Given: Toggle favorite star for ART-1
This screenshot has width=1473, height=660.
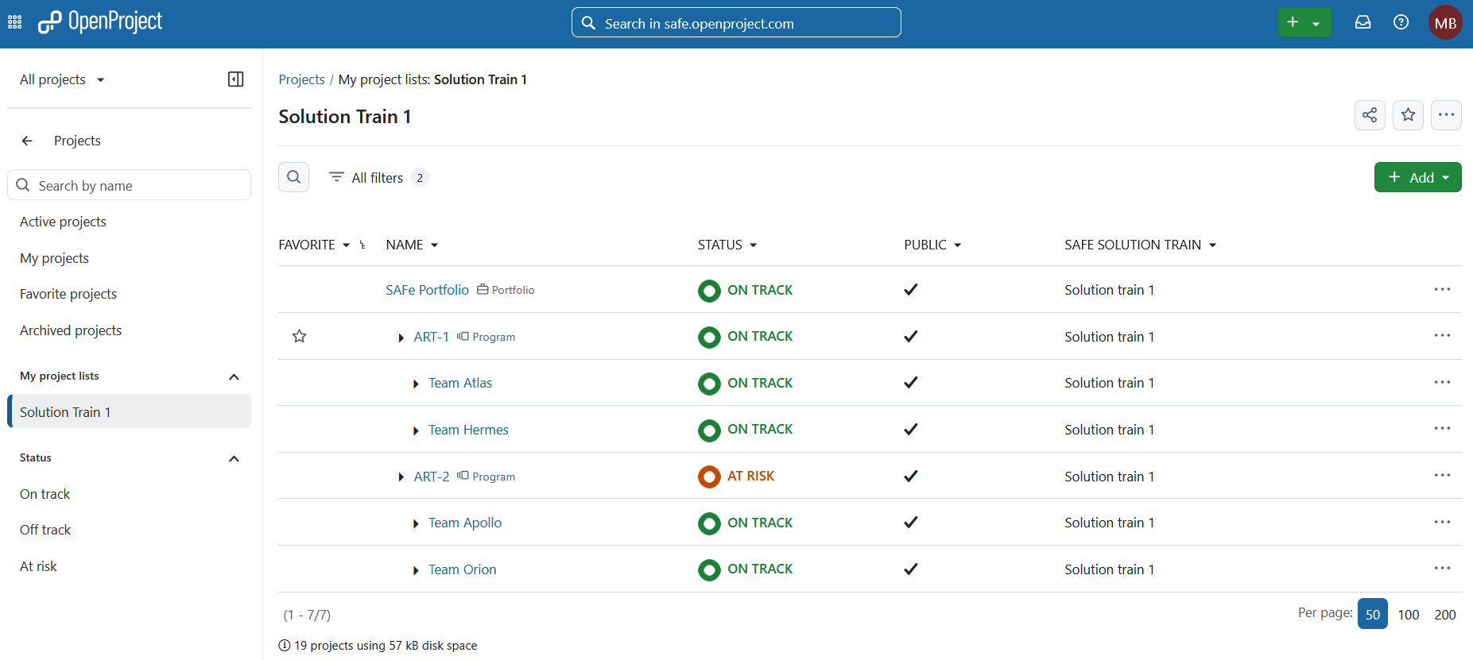Looking at the screenshot, I should point(300,336).
